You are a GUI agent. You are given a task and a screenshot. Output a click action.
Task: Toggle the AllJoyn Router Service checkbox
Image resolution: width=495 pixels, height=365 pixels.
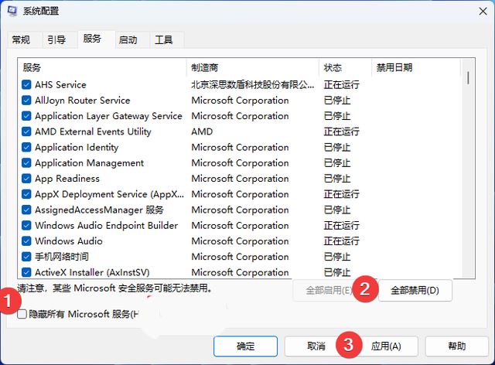[x=27, y=101]
